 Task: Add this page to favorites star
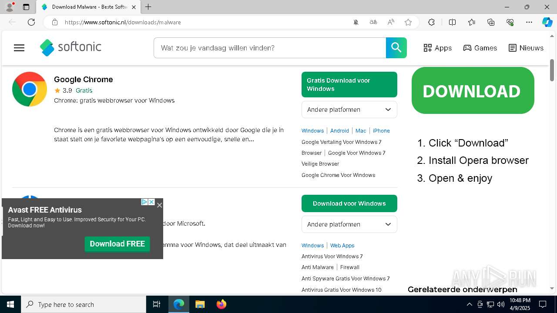[408, 22]
